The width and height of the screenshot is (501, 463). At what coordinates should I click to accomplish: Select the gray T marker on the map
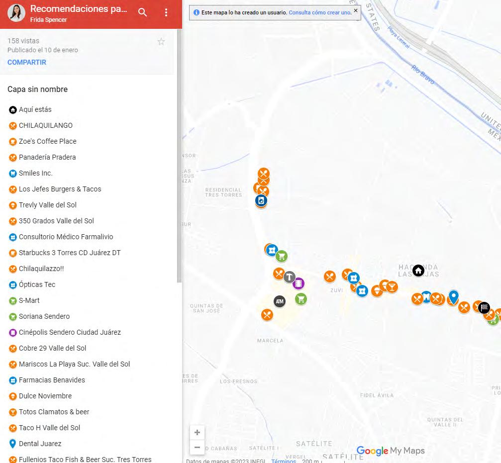pyautogui.click(x=290, y=277)
